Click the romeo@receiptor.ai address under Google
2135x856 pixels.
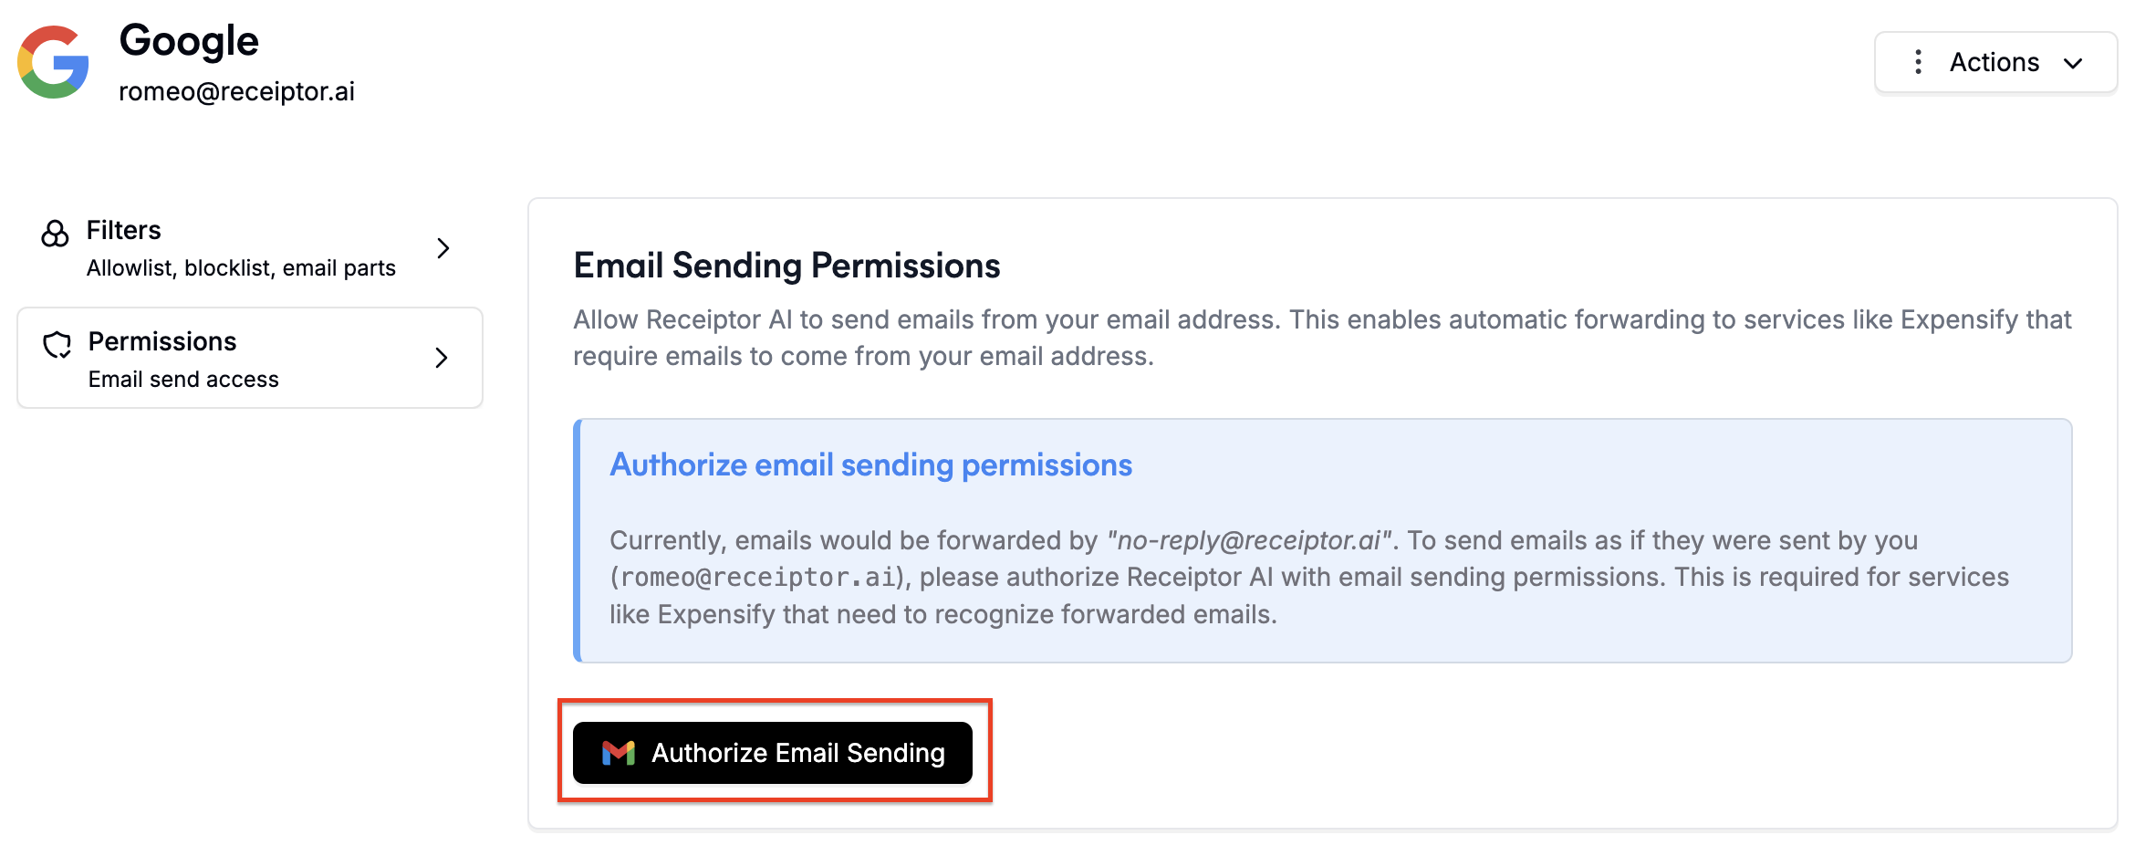(236, 91)
